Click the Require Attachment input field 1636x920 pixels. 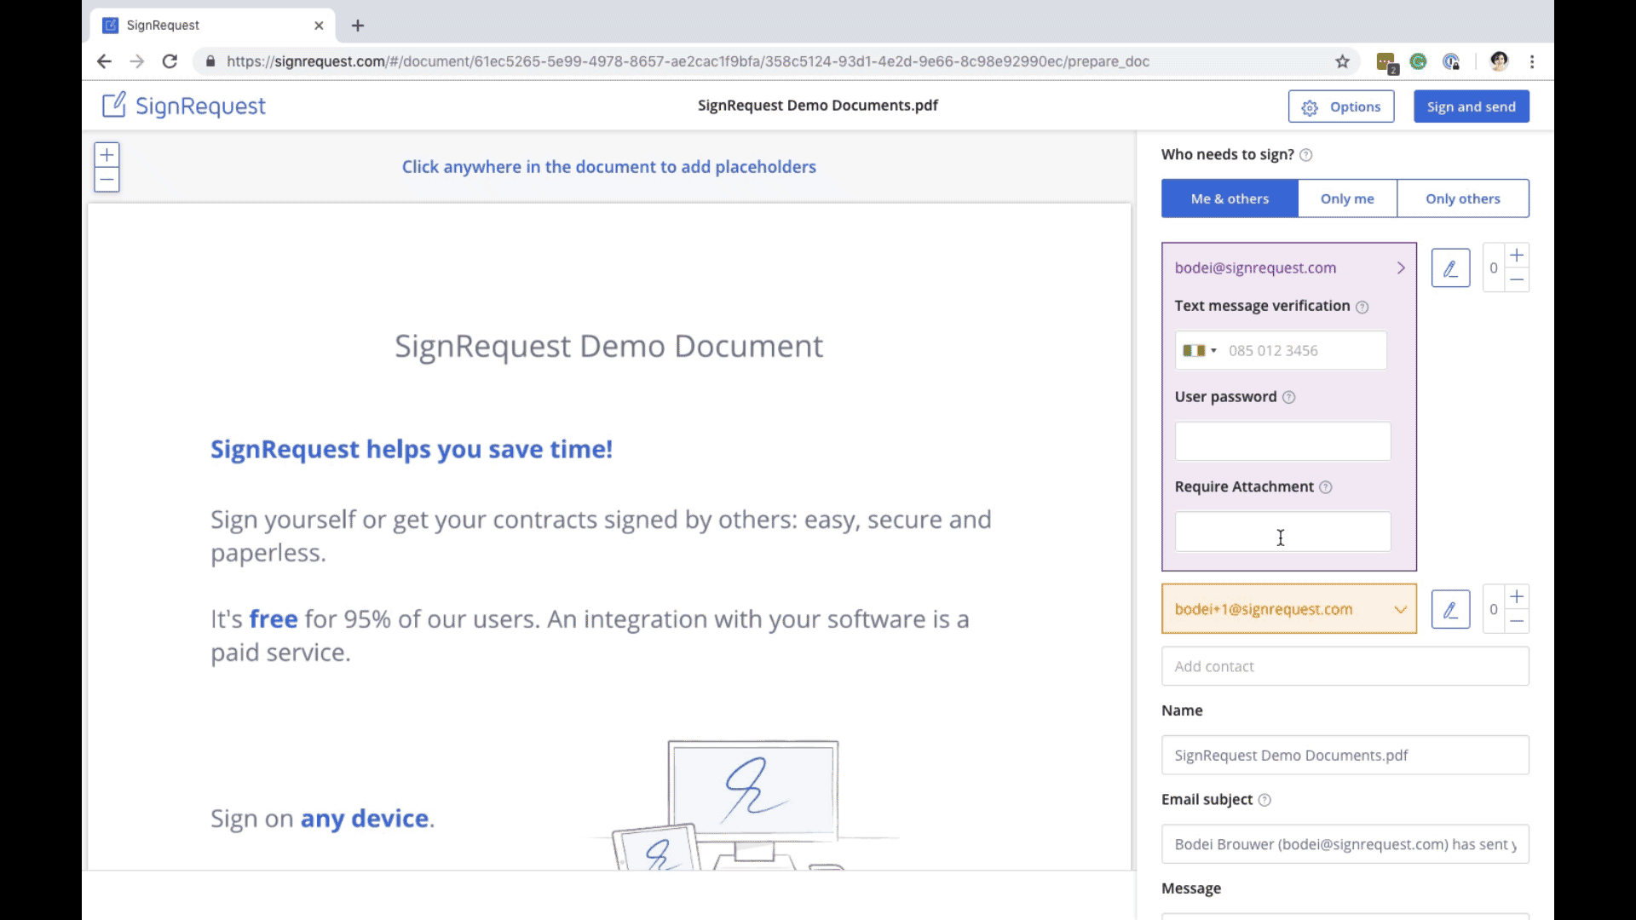tap(1282, 532)
